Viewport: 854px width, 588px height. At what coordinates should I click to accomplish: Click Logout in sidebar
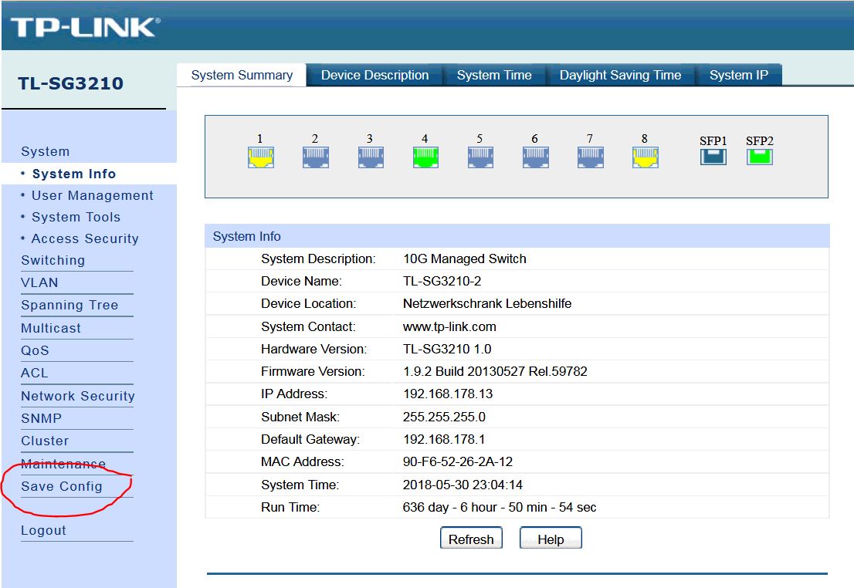pyautogui.click(x=43, y=530)
